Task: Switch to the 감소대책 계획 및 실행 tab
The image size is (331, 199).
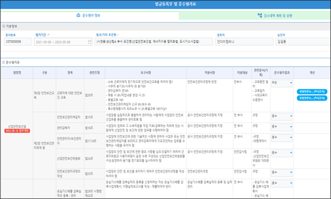Action: pos(255,16)
